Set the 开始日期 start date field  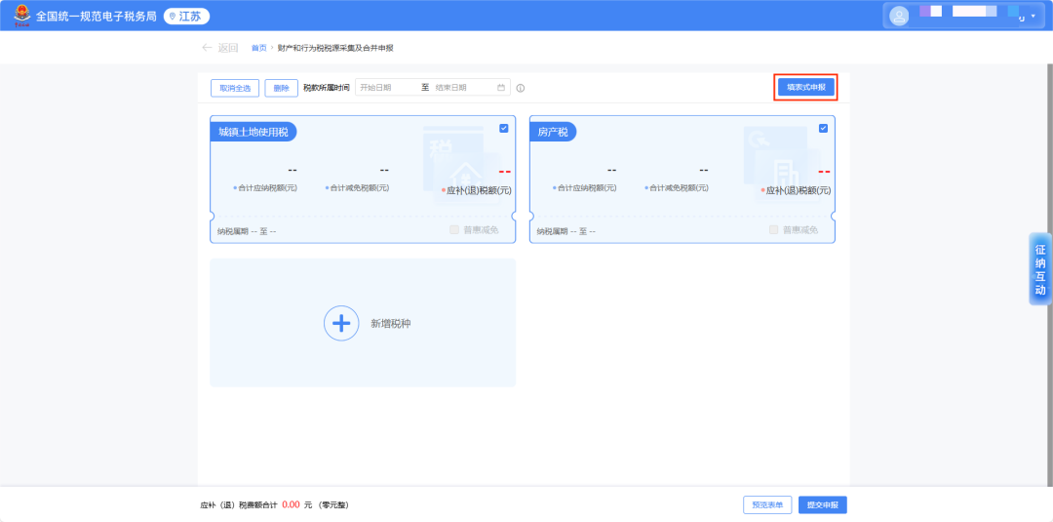click(x=386, y=88)
